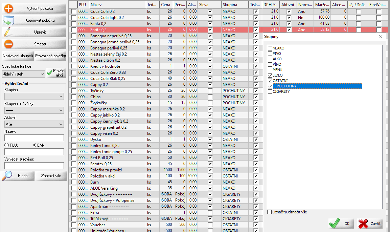Click the pencil Upravit icon
The image size is (390, 232).
(x=8, y=33)
